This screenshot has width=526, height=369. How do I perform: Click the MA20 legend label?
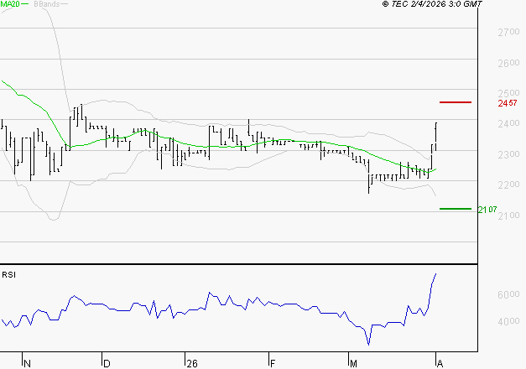(x=10, y=4)
